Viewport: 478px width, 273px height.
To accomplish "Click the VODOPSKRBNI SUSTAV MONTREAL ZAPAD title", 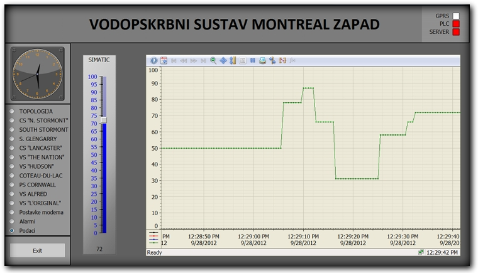I will (x=235, y=24).
